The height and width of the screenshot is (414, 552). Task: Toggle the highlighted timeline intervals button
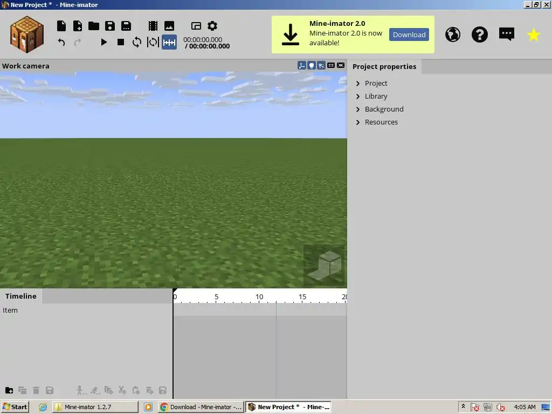click(x=169, y=42)
